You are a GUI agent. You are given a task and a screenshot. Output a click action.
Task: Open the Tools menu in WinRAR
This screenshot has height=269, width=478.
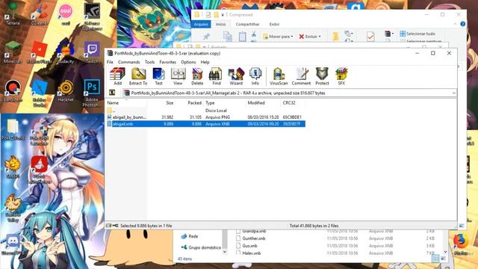tap(149, 62)
